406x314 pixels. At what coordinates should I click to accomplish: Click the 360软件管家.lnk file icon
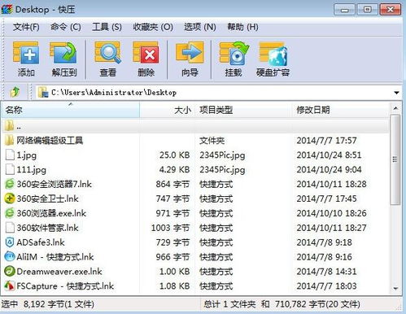(10, 228)
